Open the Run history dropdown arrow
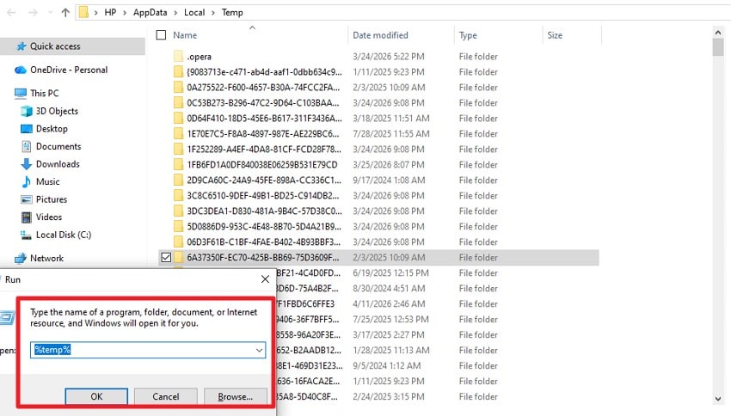The height and width of the screenshot is (416, 731). 259,350
